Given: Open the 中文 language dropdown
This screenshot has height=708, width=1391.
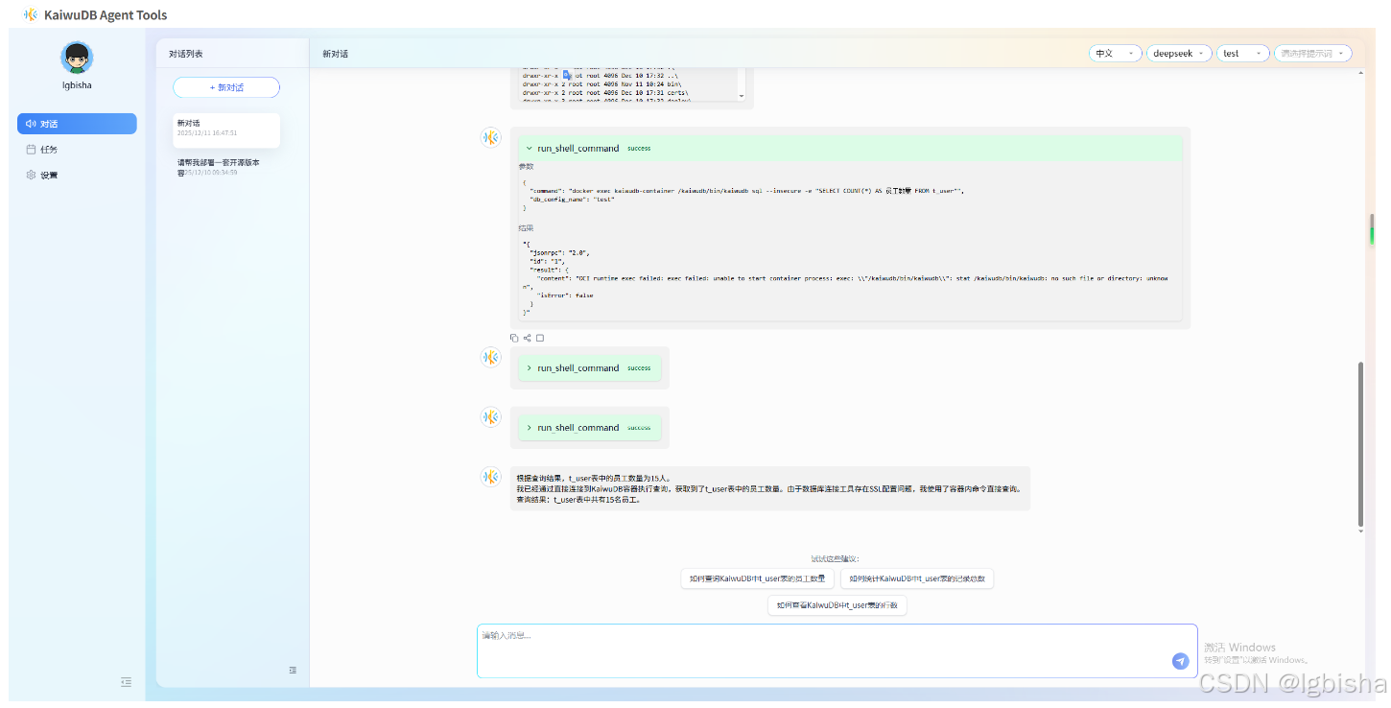Looking at the screenshot, I should tap(1116, 54).
